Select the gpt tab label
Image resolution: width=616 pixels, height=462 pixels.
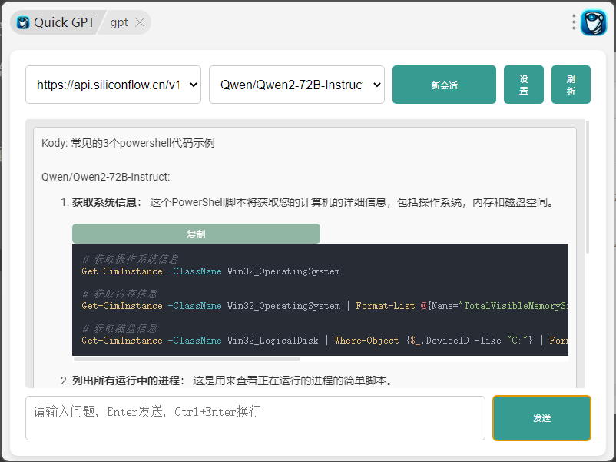click(x=121, y=23)
